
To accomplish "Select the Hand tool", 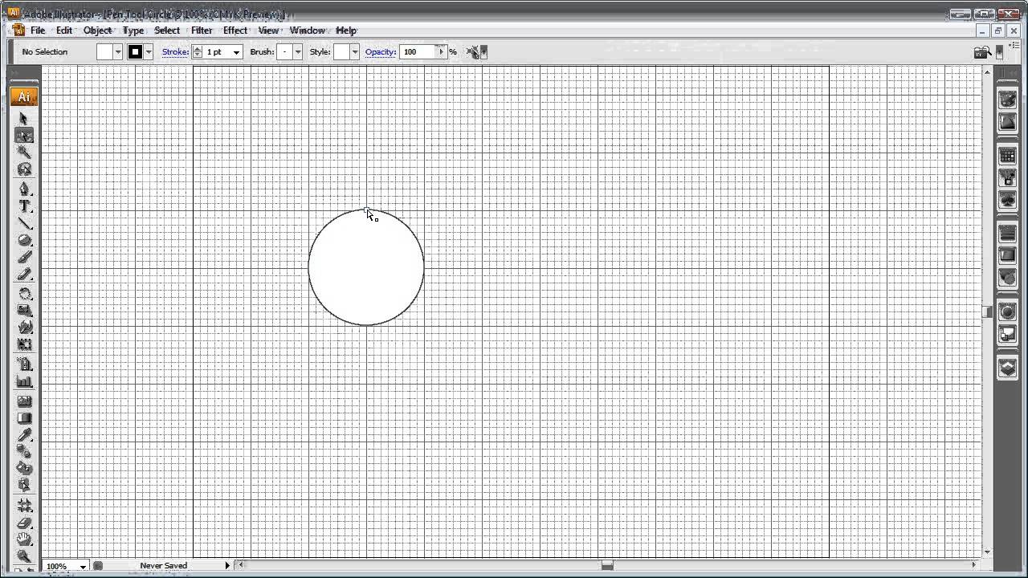I will click(24, 539).
